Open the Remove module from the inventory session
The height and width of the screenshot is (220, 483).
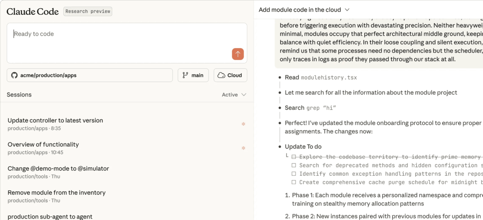click(x=57, y=192)
